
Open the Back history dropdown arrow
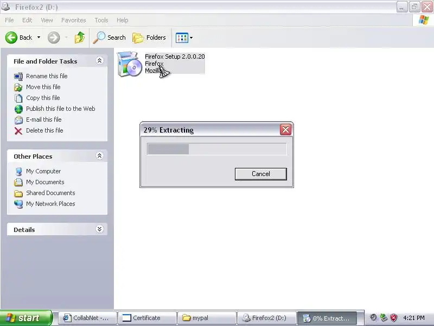point(39,37)
